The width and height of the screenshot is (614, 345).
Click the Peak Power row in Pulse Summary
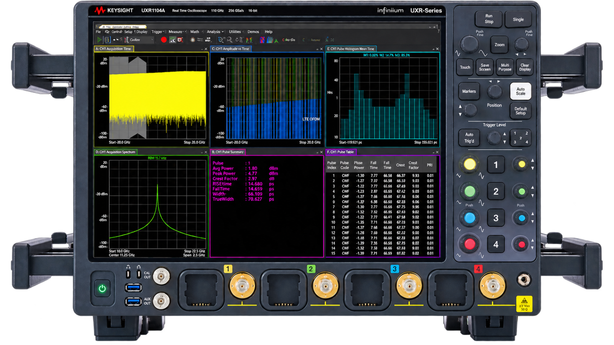245,174
